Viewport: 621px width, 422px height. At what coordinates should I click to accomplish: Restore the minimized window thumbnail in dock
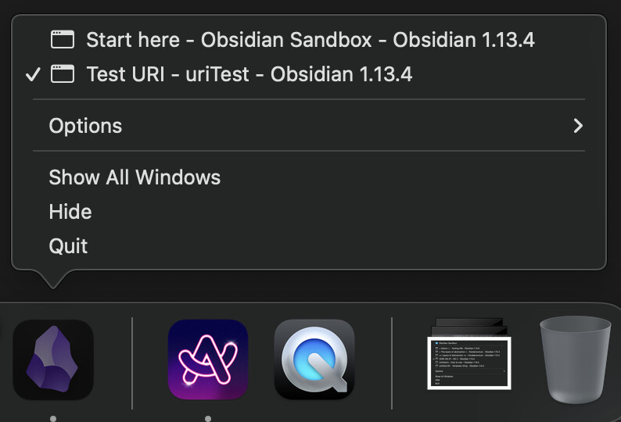469,363
